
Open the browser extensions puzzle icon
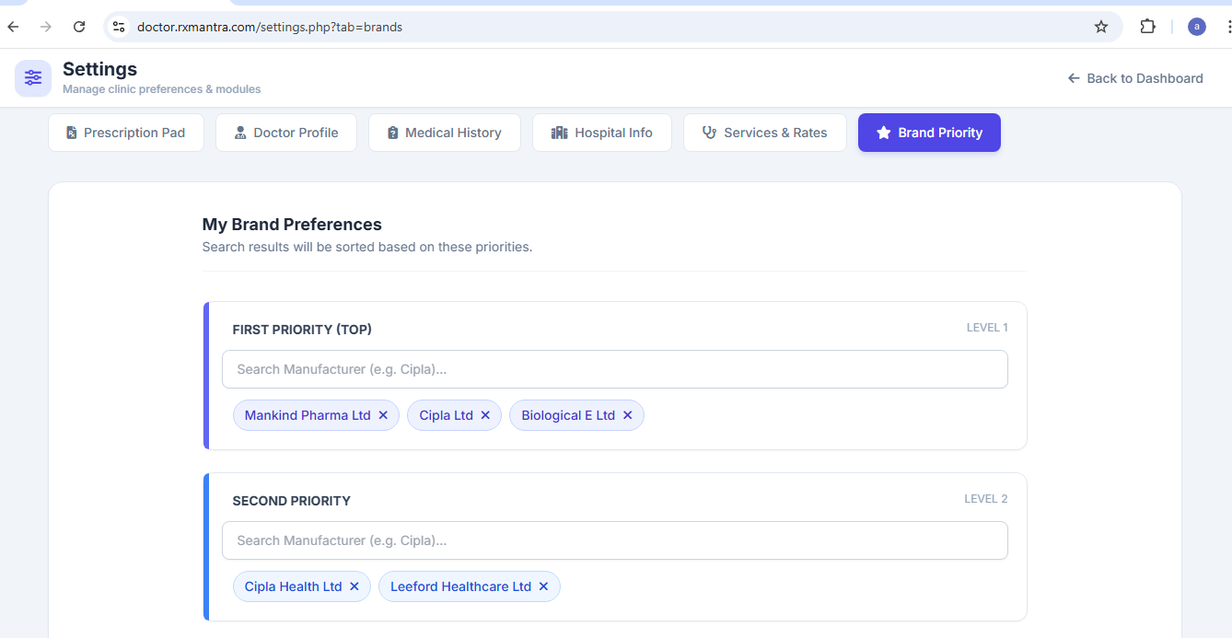click(x=1147, y=27)
